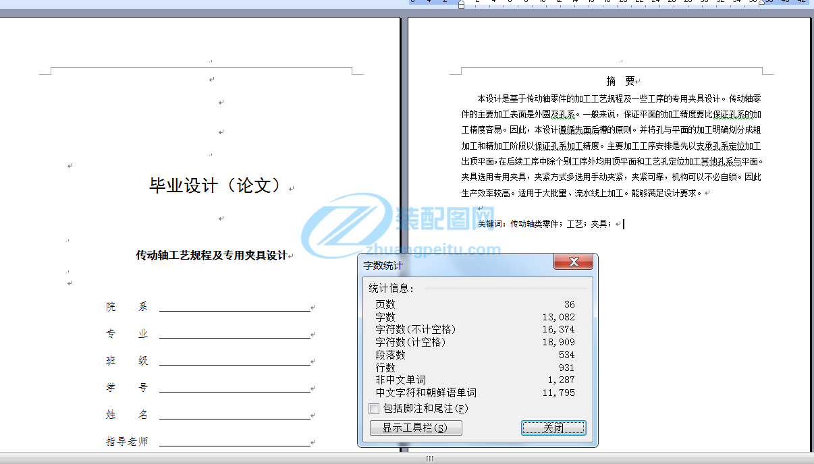Click the right indent marker on the ruler

point(761,3)
